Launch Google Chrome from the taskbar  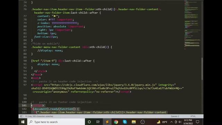pos(116,122)
